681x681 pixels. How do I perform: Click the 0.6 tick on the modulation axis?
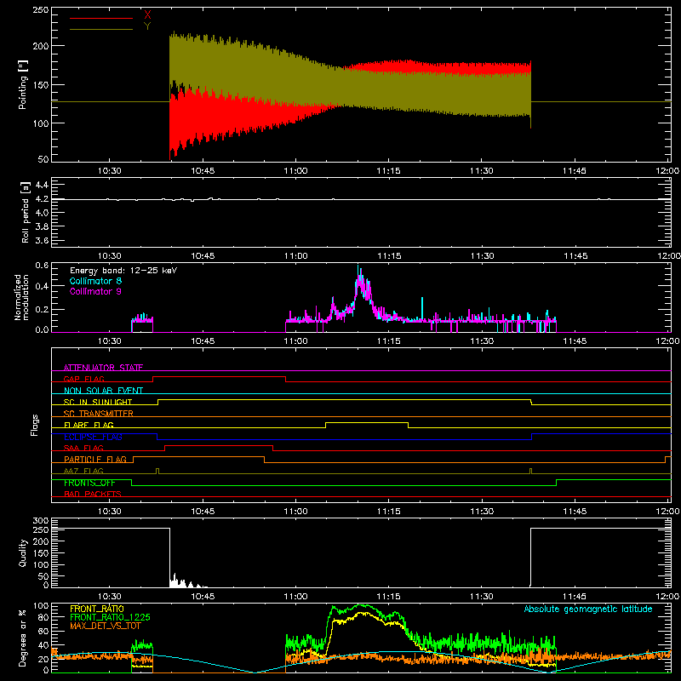(42, 265)
